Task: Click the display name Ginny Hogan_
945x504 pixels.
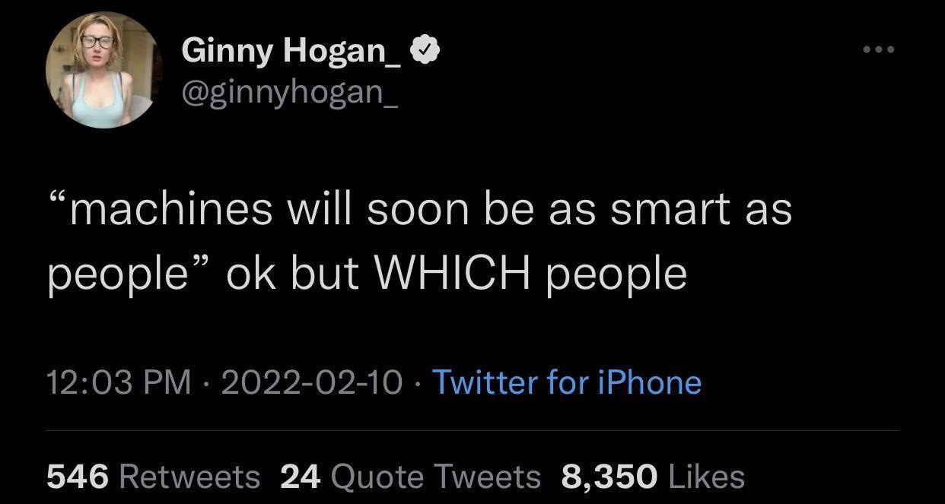Action: point(291,50)
